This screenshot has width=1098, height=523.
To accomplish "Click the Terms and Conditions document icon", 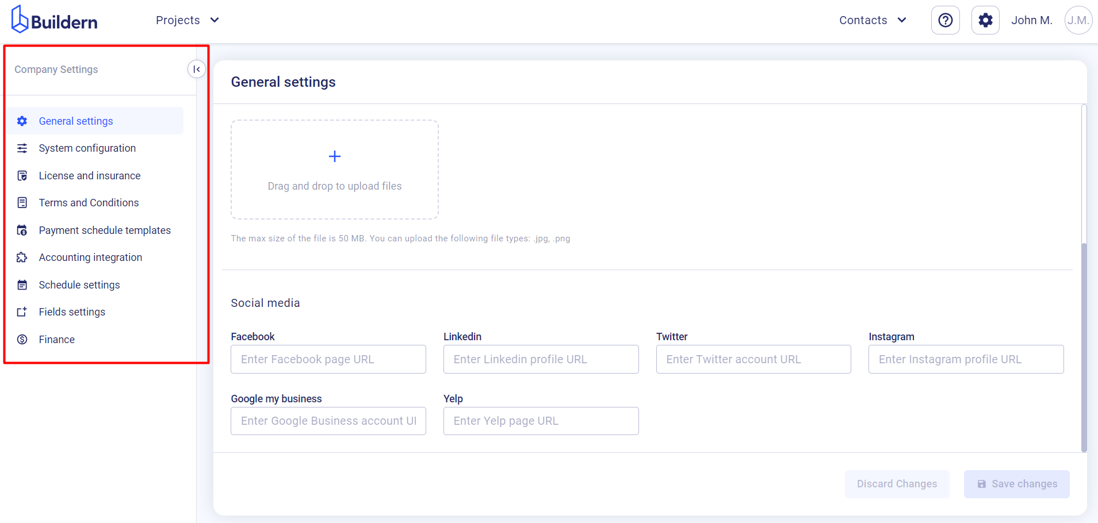I will point(22,202).
